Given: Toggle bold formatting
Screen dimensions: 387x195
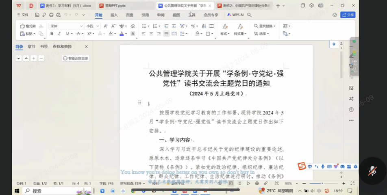Looking at the screenshot, I should [x=52, y=34].
